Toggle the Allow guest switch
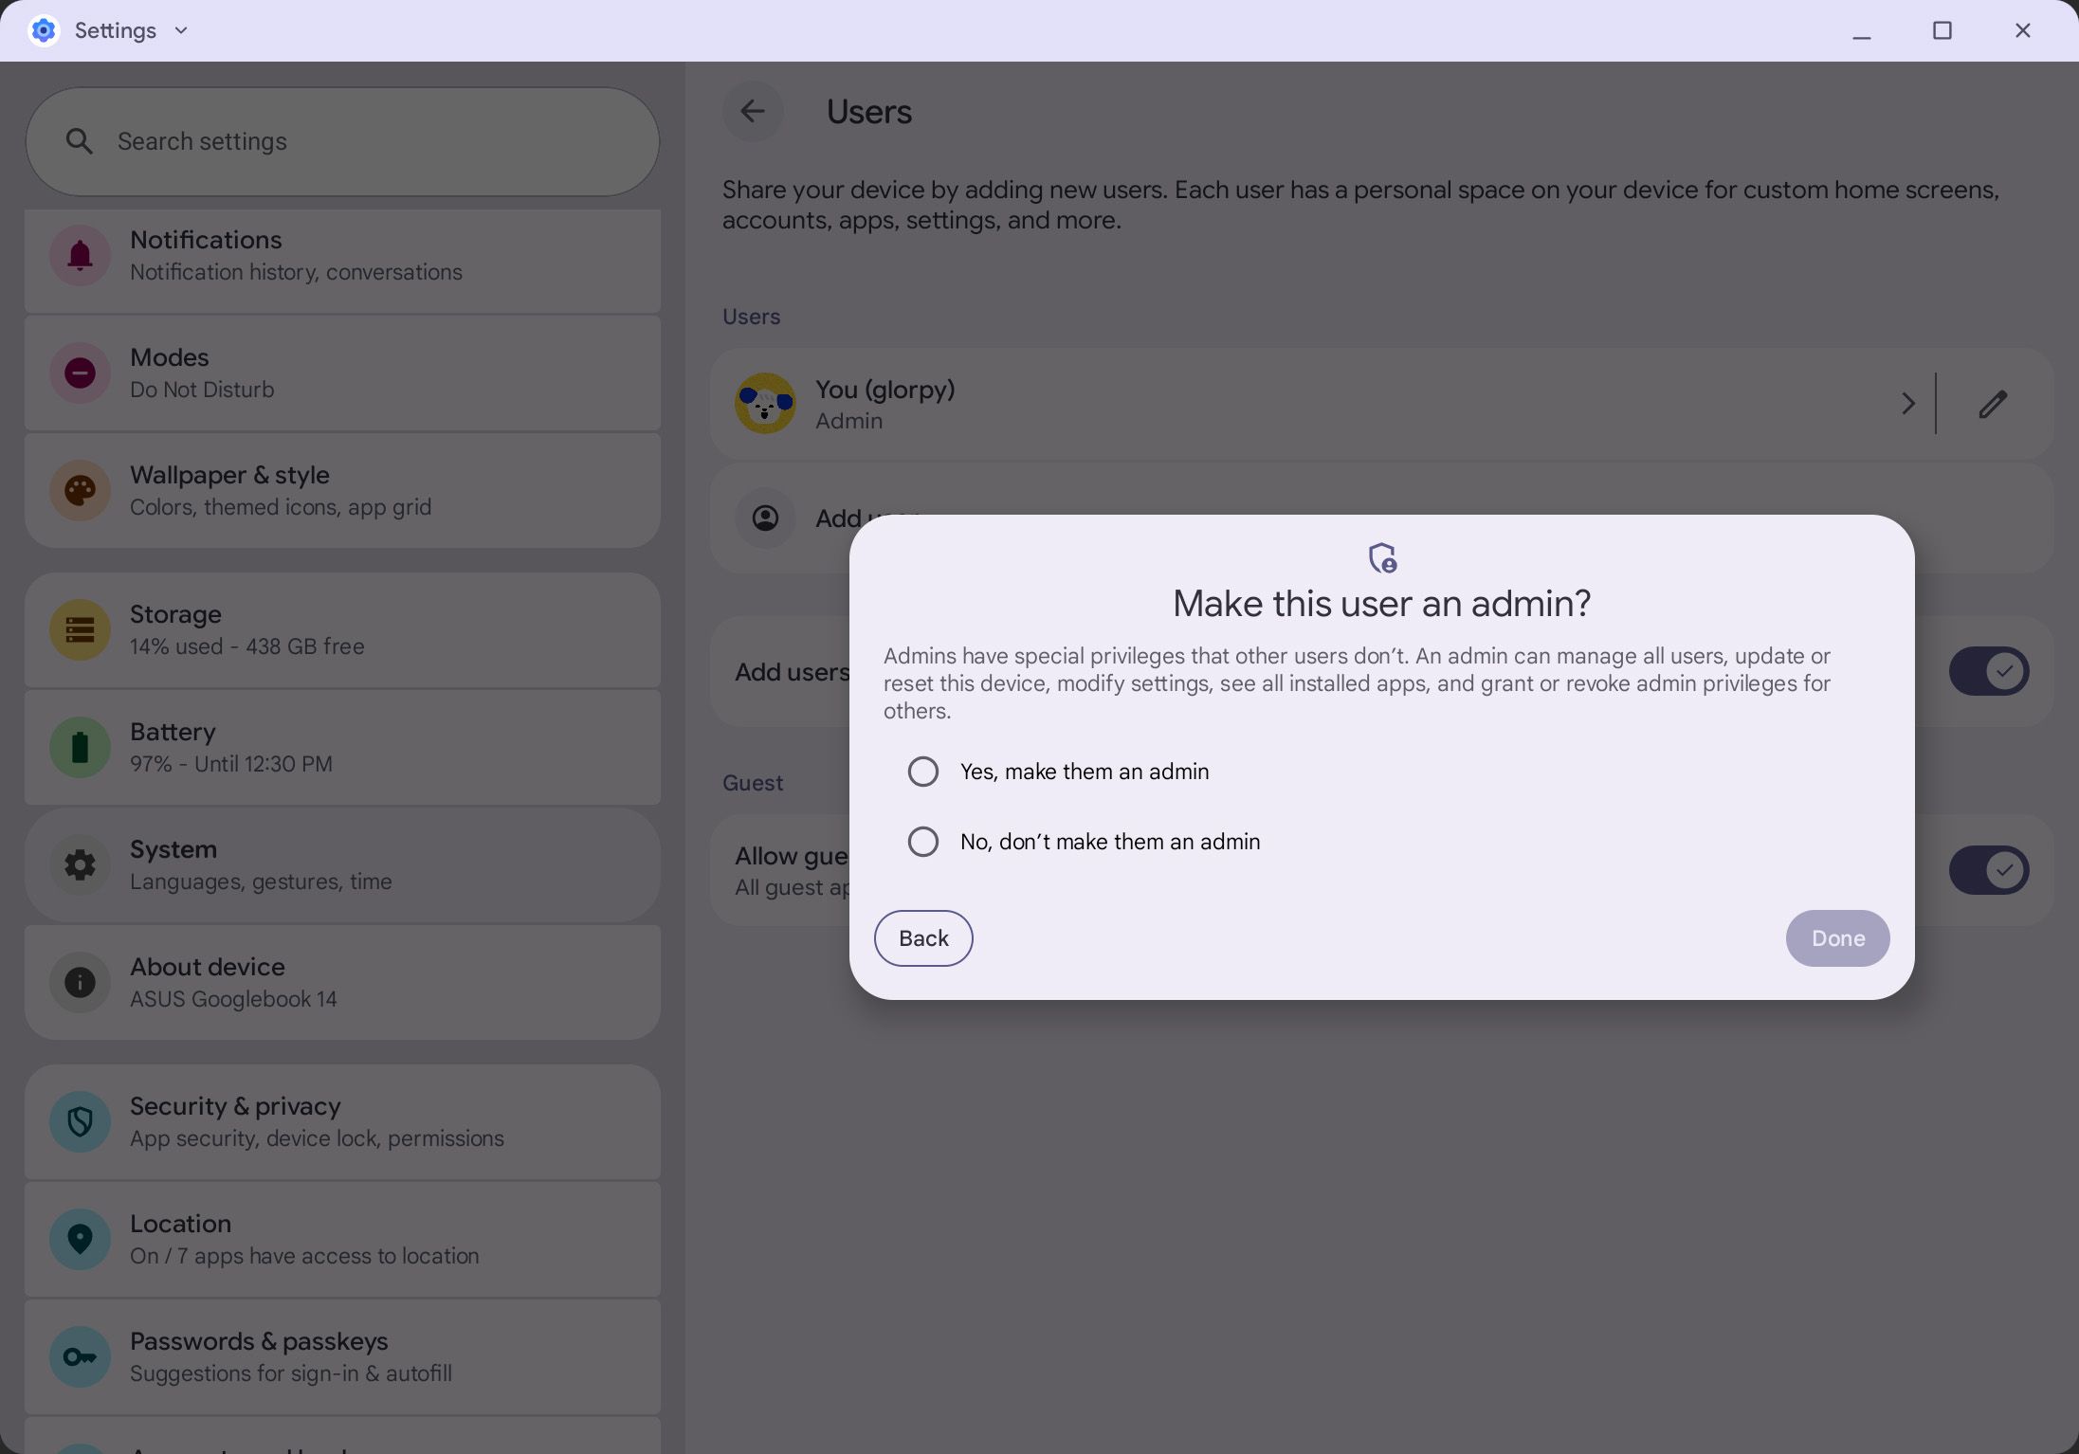The width and height of the screenshot is (2079, 1454). (x=1988, y=870)
